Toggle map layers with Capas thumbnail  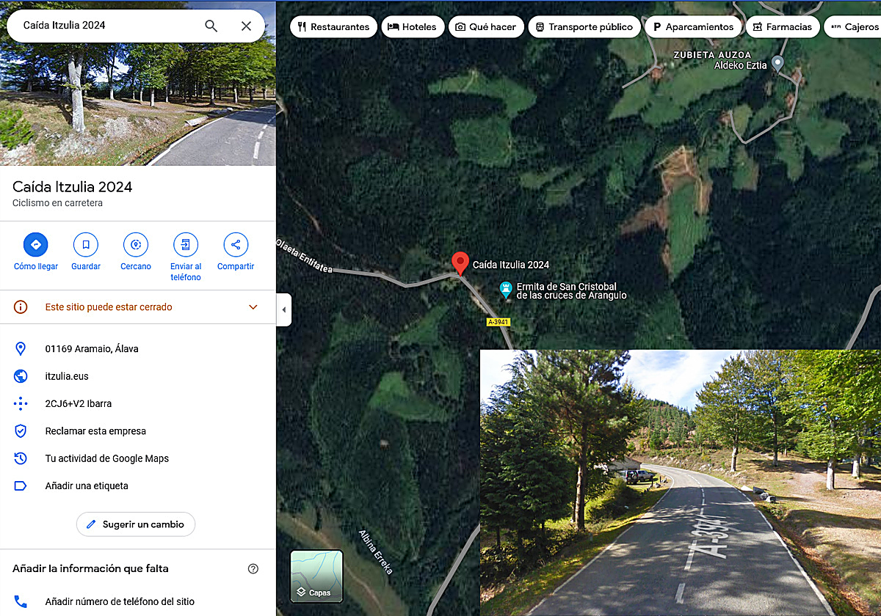(316, 576)
